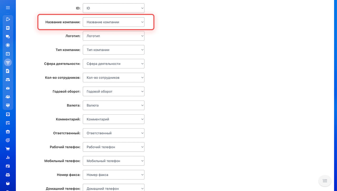The image size is (337, 191).
Task: Open the robot automation icon in the sidebar
Action: 8,175
